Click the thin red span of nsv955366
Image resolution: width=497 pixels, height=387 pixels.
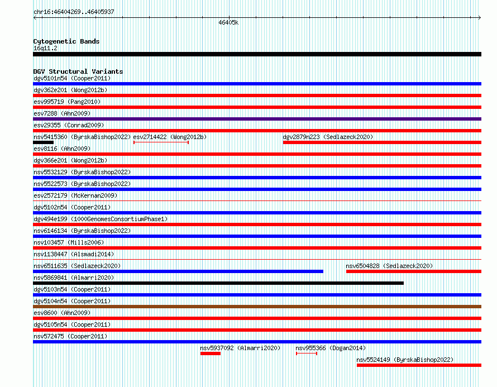(x=307, y=353)
